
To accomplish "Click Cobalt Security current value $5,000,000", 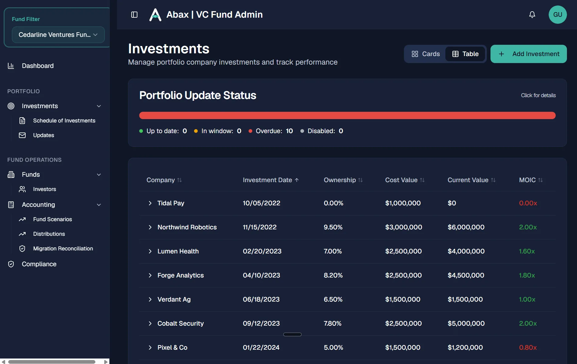I will [466, 323].
